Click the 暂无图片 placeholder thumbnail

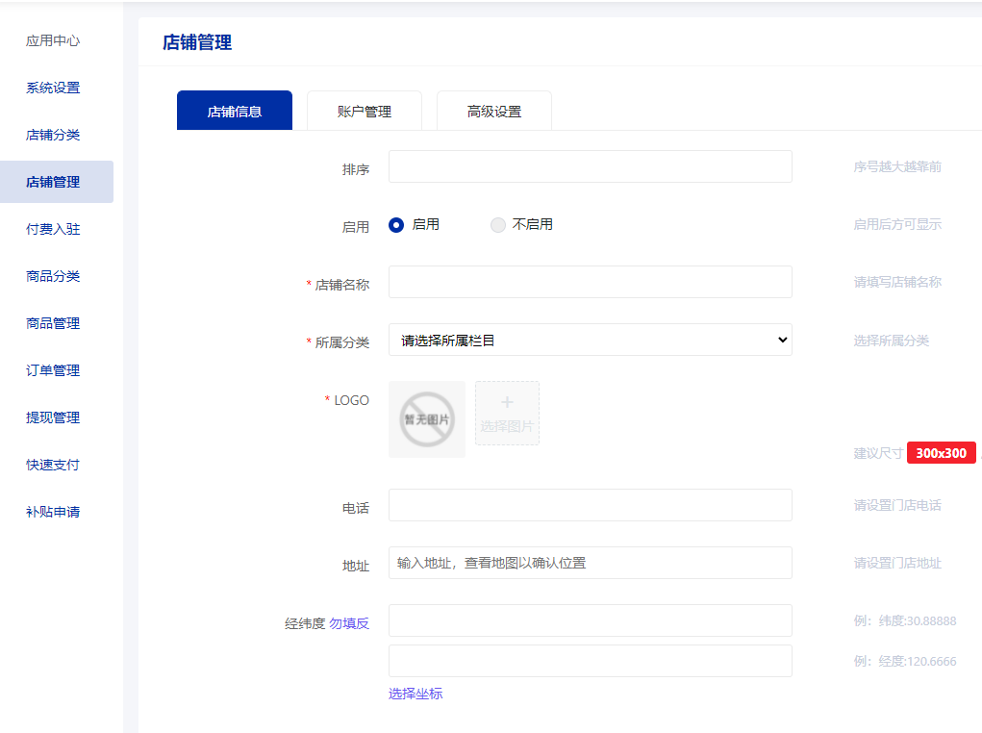[426, 418]
